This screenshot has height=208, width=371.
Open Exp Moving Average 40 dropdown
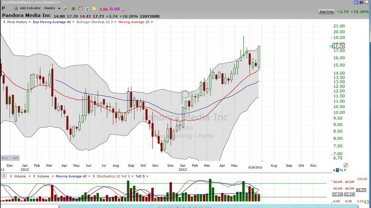click(73, 22)
